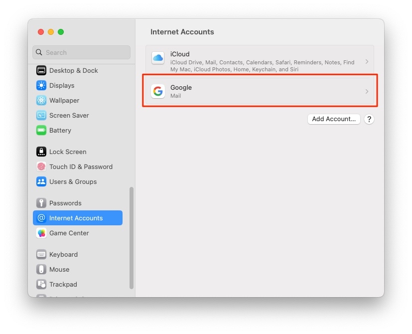The image size is (412, 334).
Task: Click the Trackpad icon in sidebar
Action: click(41, 284)
